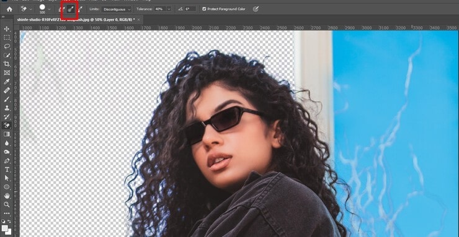
Task: Open the Background Eraser tool preset picker
Action: point(26,9)
